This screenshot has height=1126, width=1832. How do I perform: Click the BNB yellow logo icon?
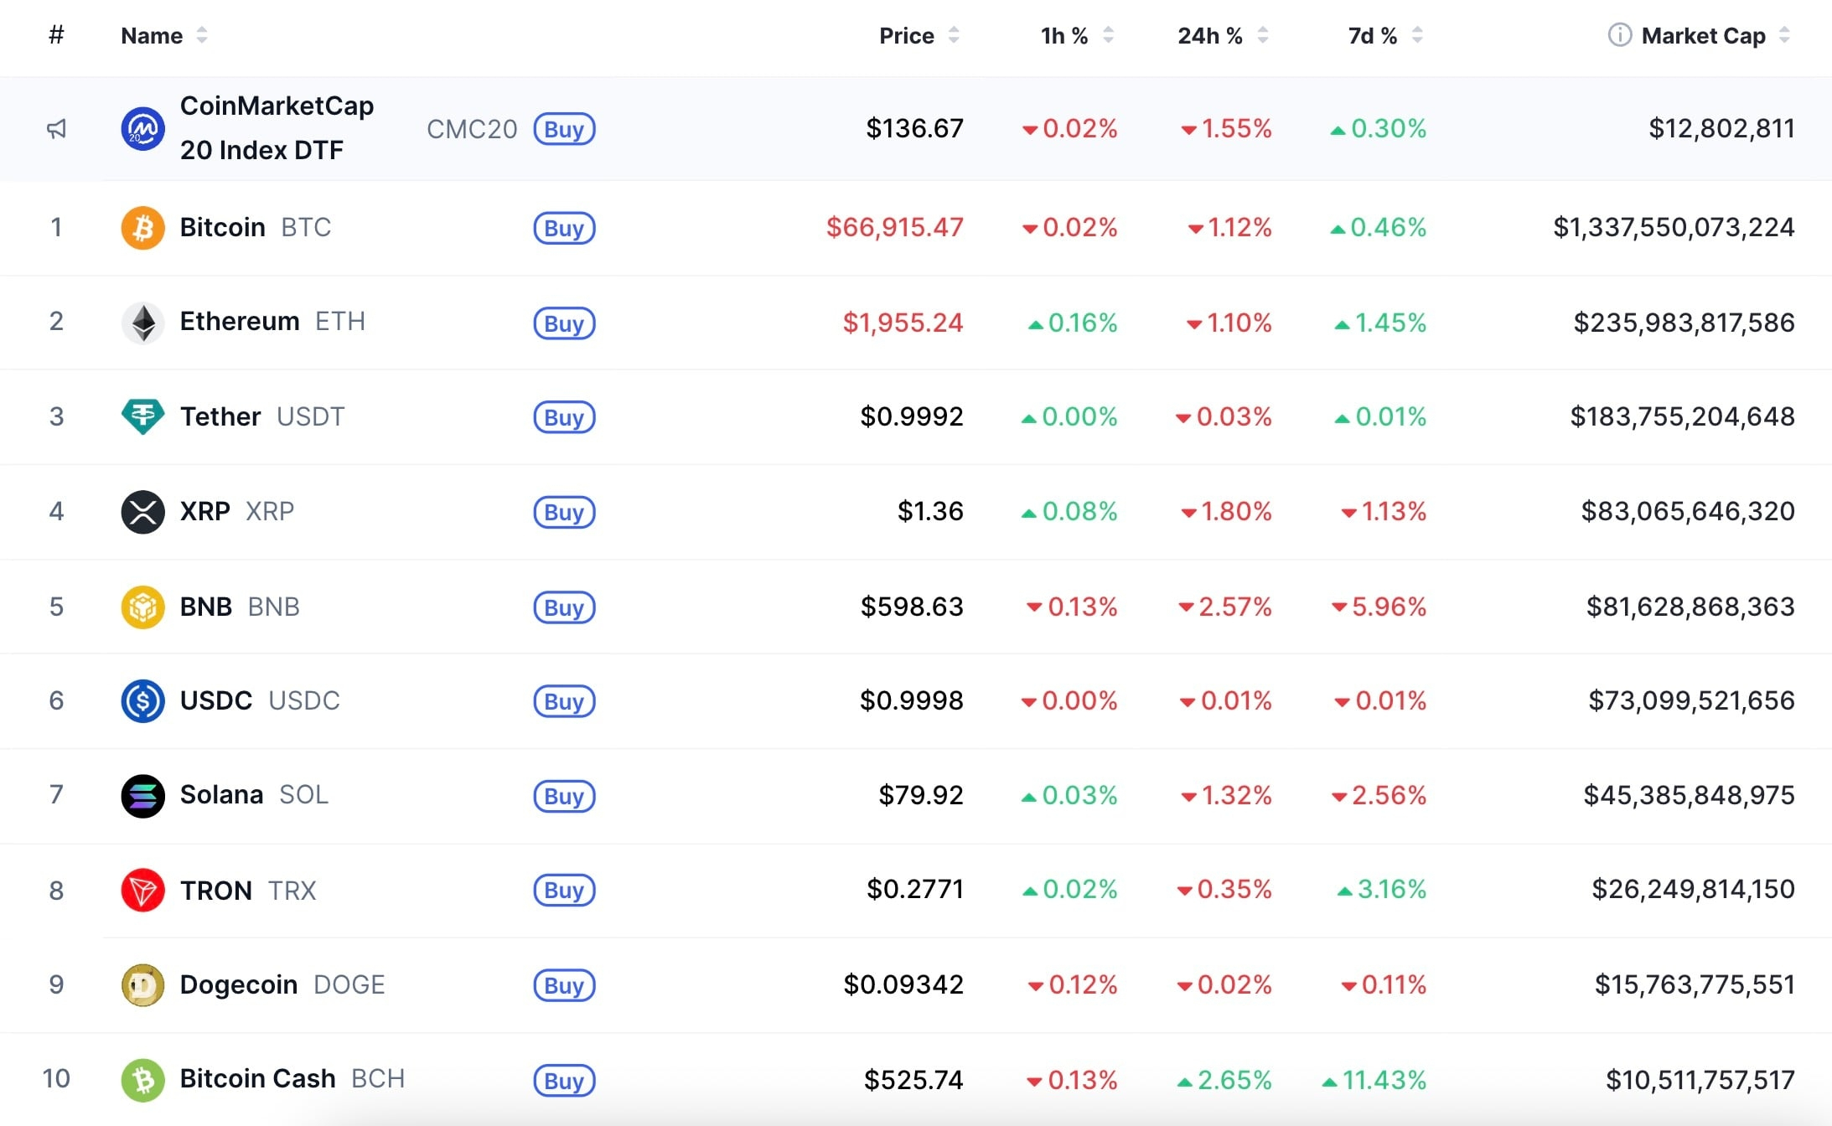click(x=142, y=607)
